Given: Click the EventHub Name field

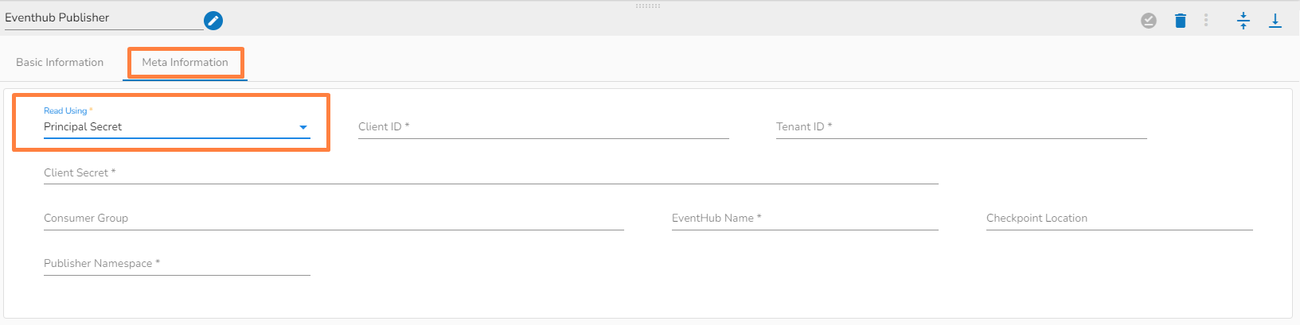Looking at the screenshot, I should pyautogui.click(x=804, y=219).
